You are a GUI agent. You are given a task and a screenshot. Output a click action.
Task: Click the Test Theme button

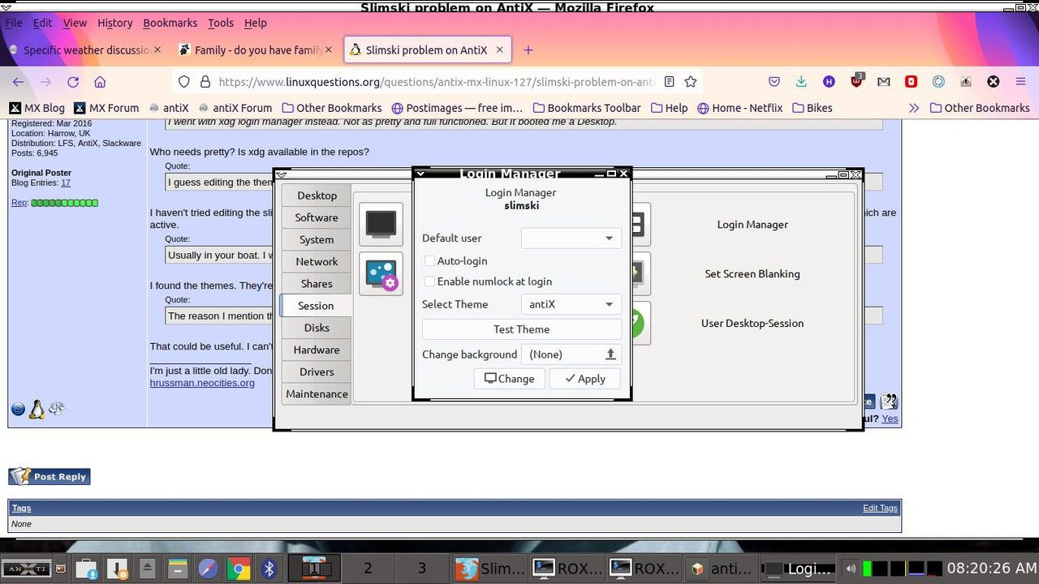click(x=522, y=329)
